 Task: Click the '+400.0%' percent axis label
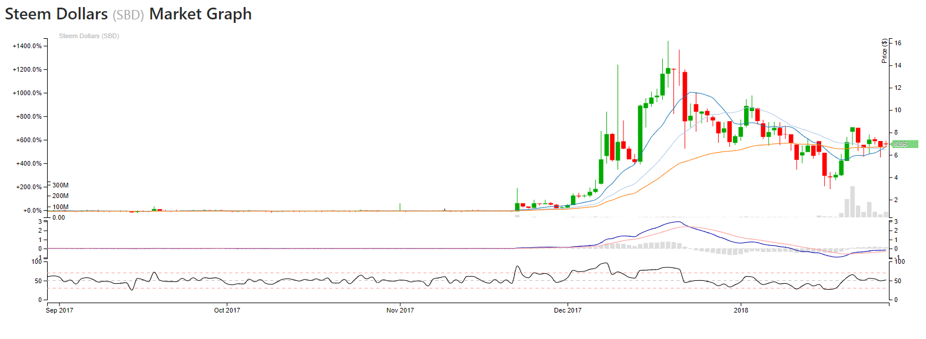pyautogui.click(x=29, y=163)
